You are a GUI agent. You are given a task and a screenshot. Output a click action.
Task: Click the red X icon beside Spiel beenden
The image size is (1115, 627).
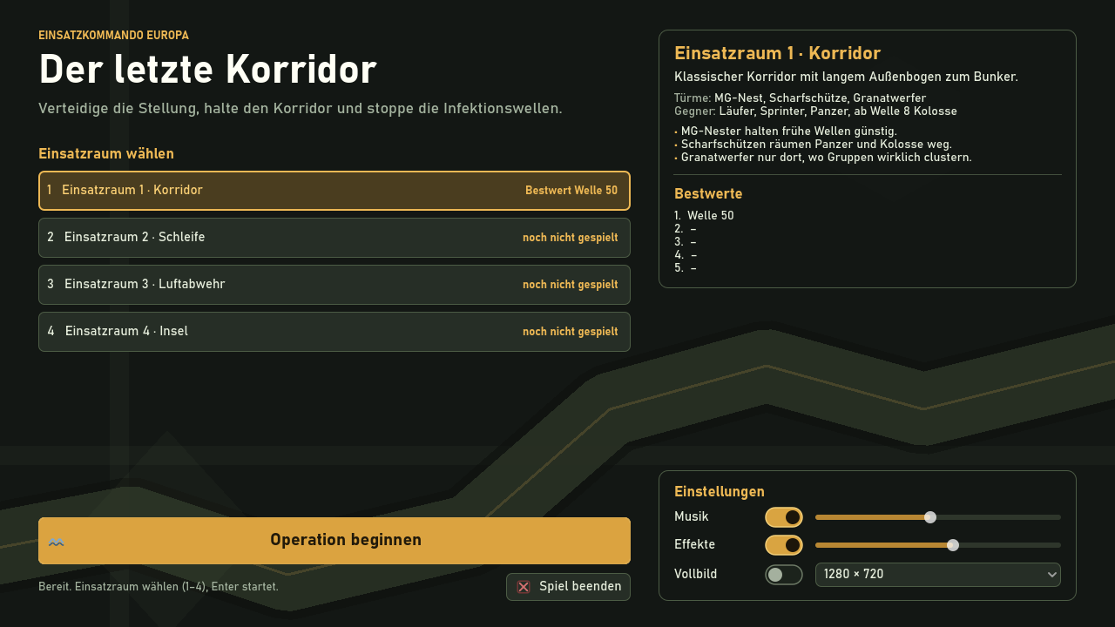click(x=524, y=587)
